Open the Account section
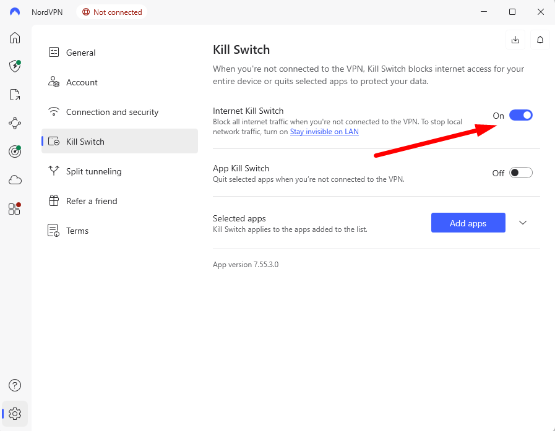555x431 pixels. (x=81, y=82)
